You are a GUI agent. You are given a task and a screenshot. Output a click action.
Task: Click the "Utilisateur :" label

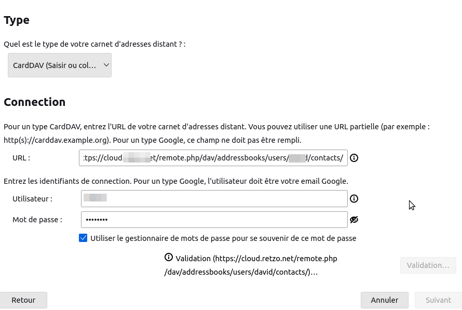[x=32, y=198]
